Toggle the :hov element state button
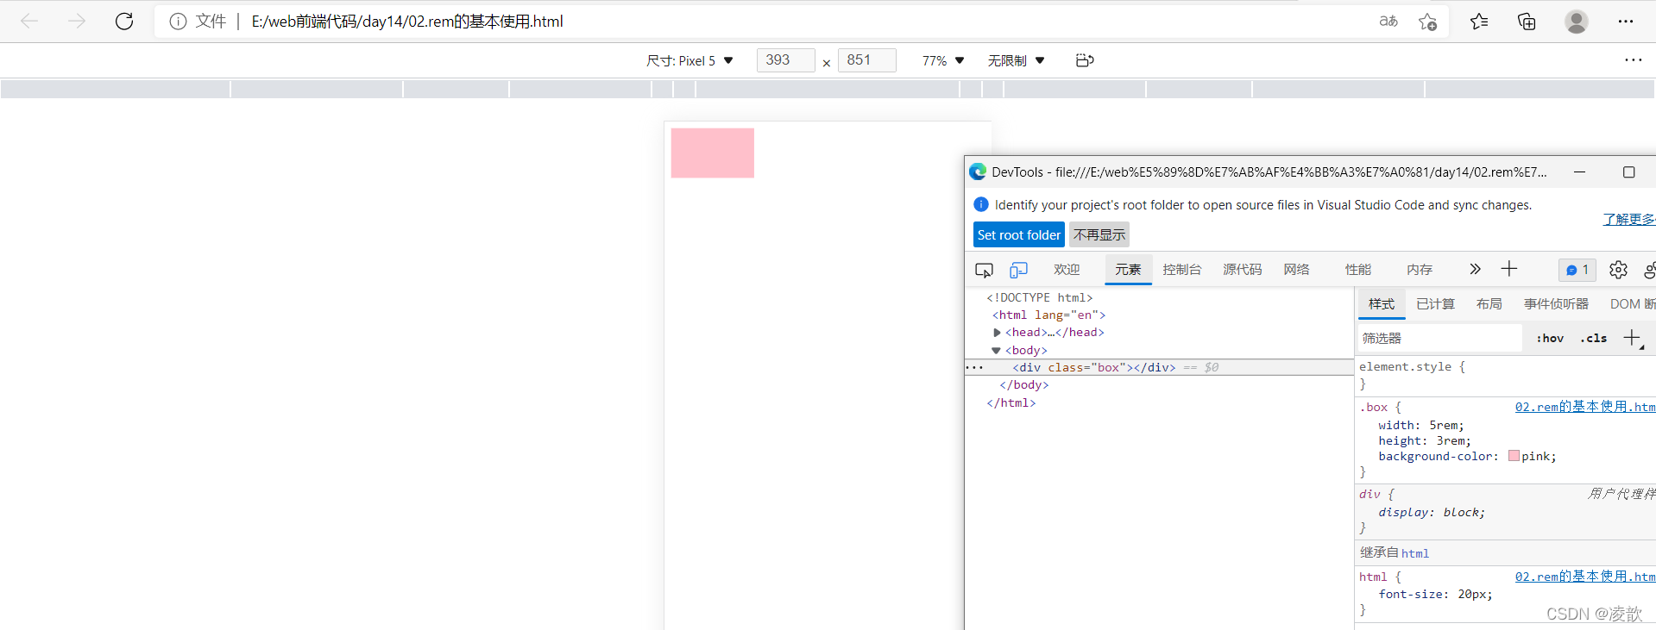The image size is (1656, 630). tap(1550, 338)
